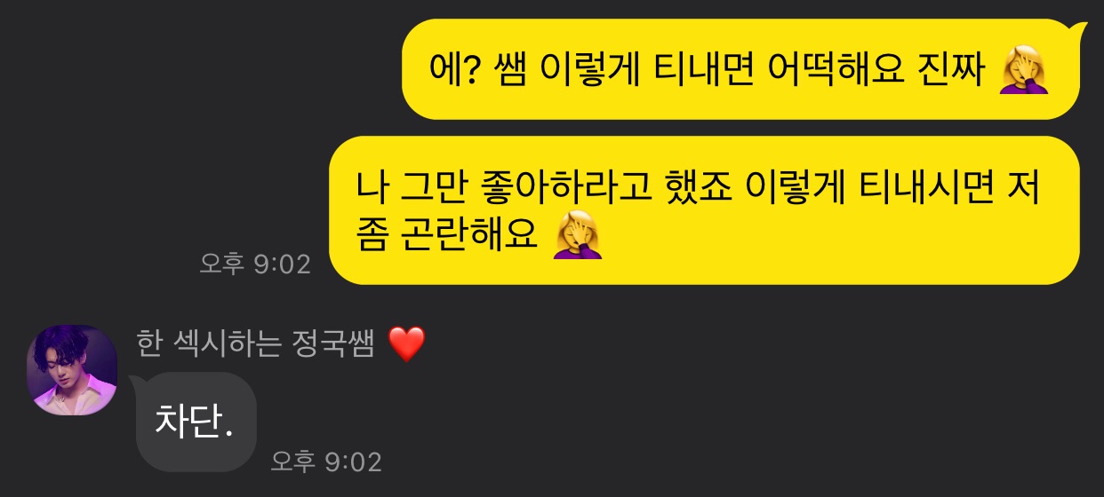Click the 오후 9:02 timestamp beside gray bubble
The width and height of the screenshot is (1104, 497).
(x=326, y=461)
